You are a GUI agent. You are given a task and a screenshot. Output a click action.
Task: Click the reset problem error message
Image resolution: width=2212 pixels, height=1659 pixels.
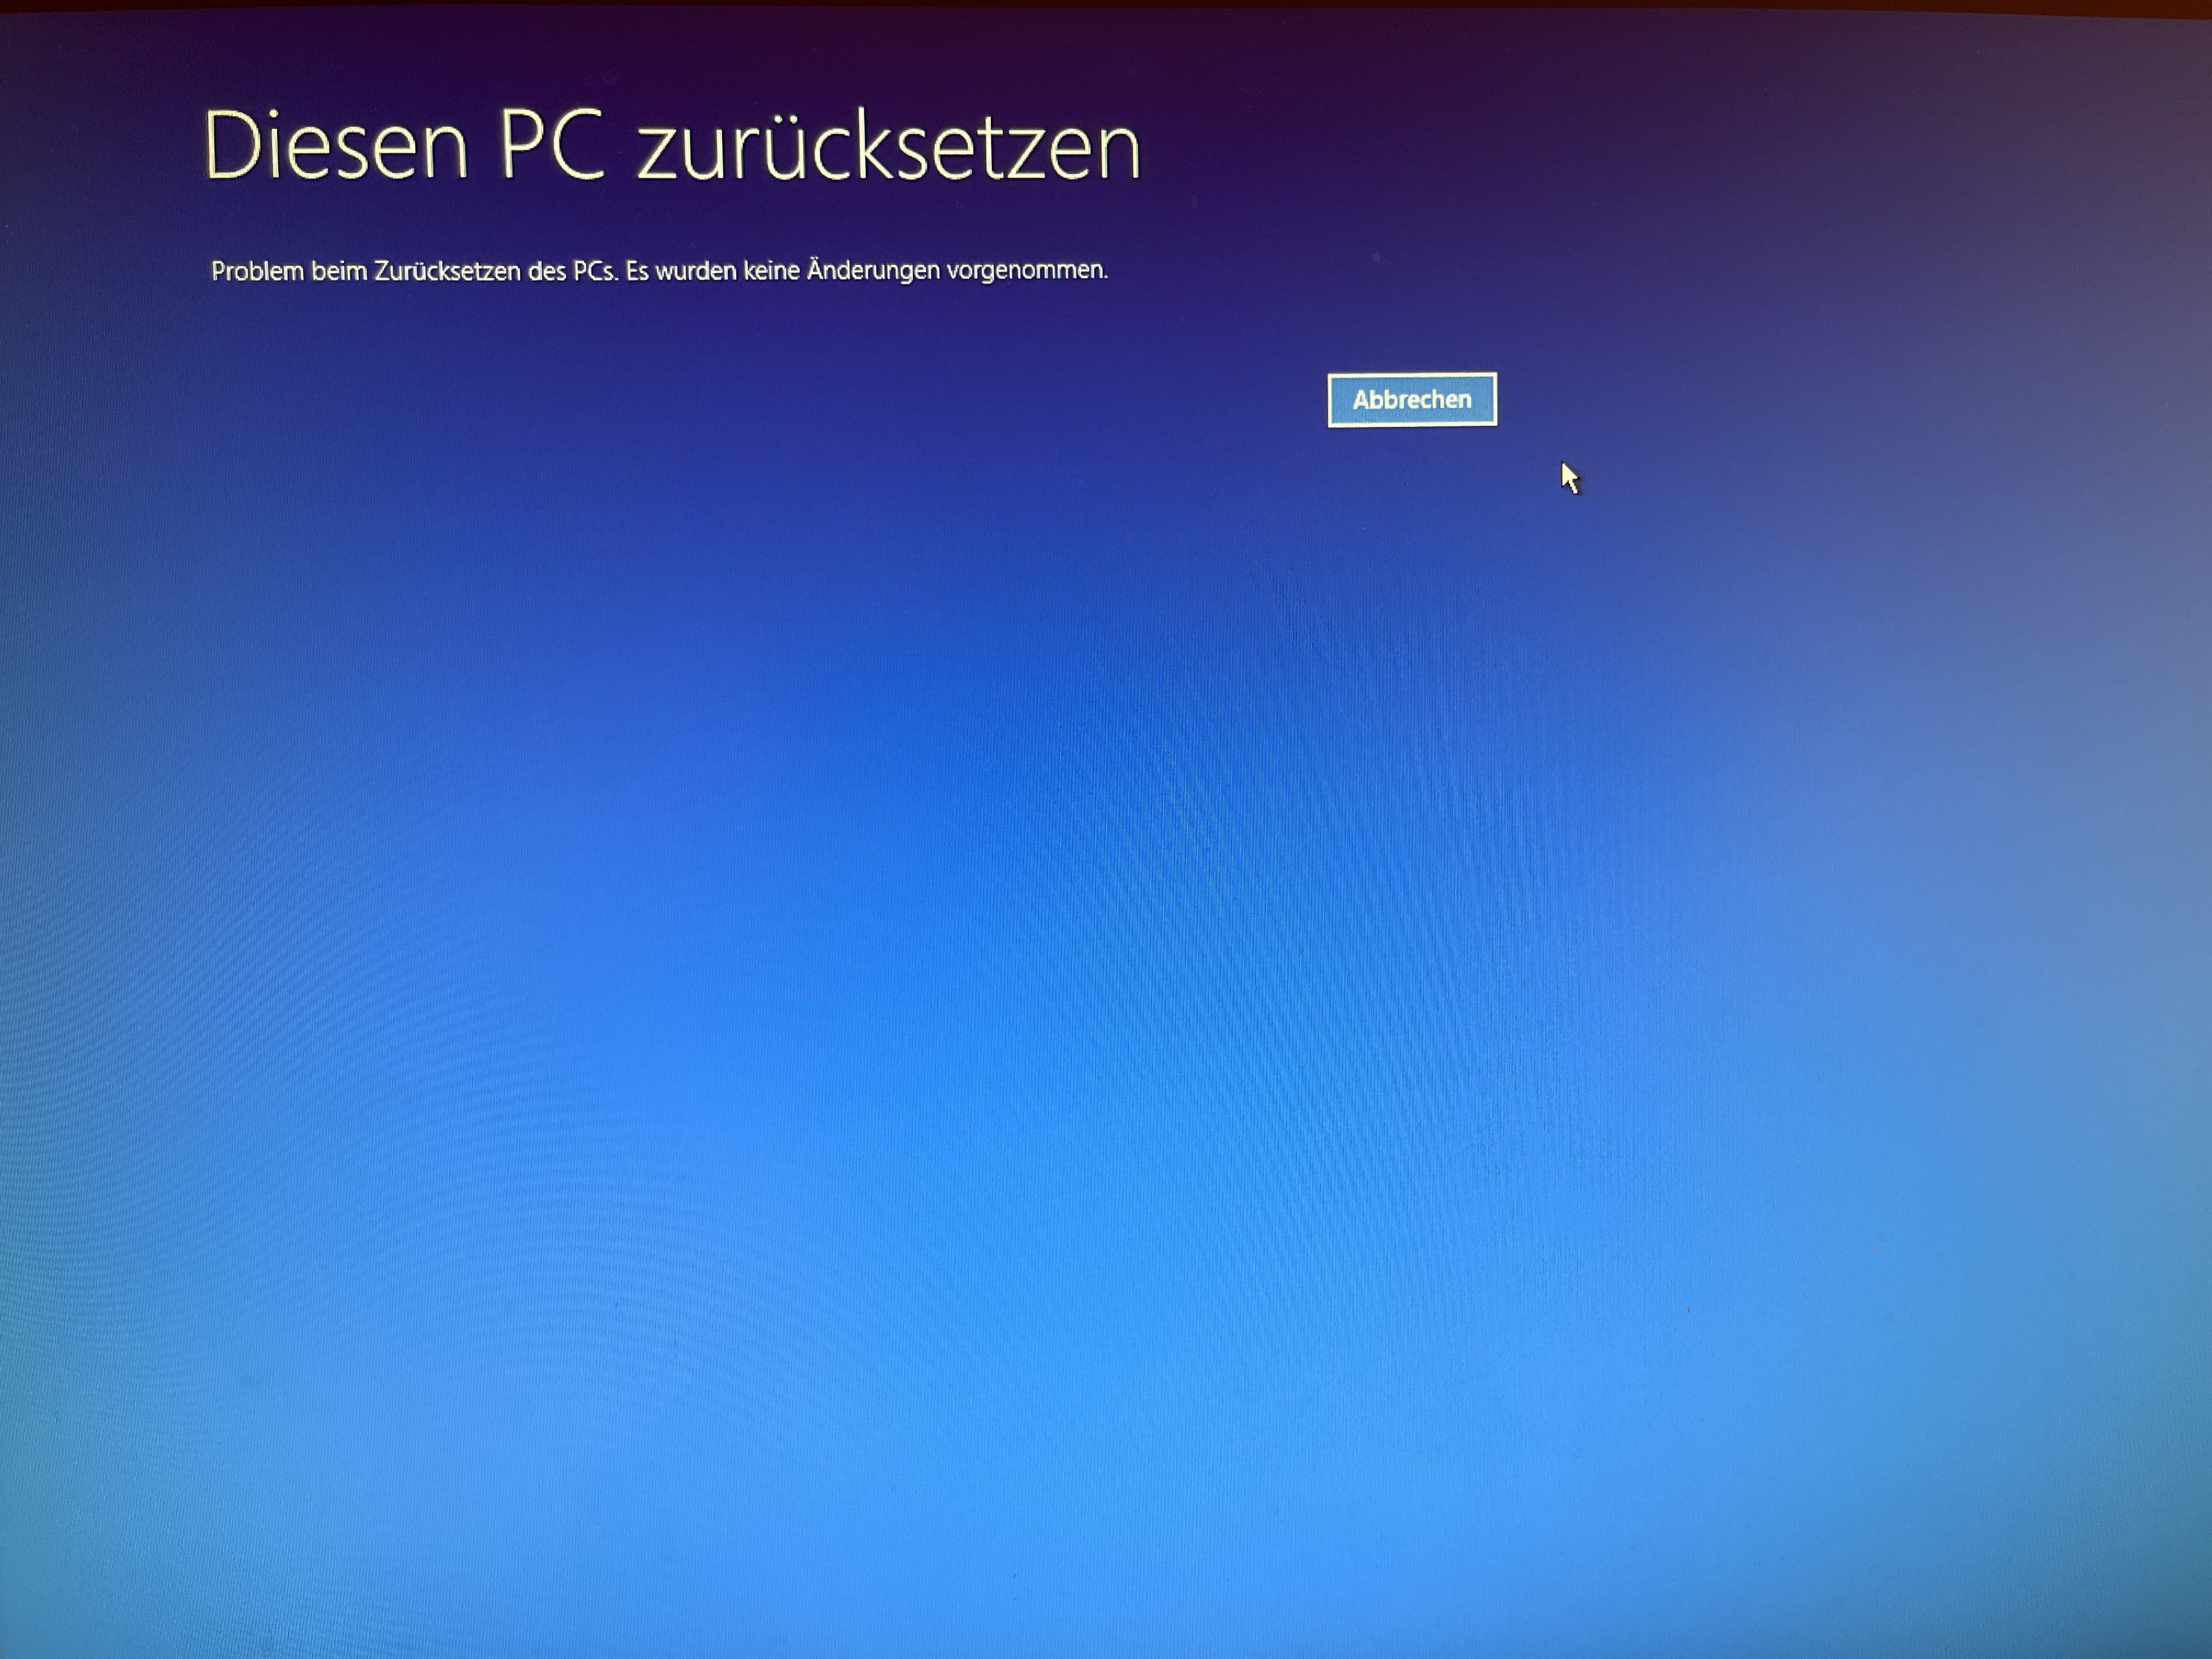[x=659, y=271]
